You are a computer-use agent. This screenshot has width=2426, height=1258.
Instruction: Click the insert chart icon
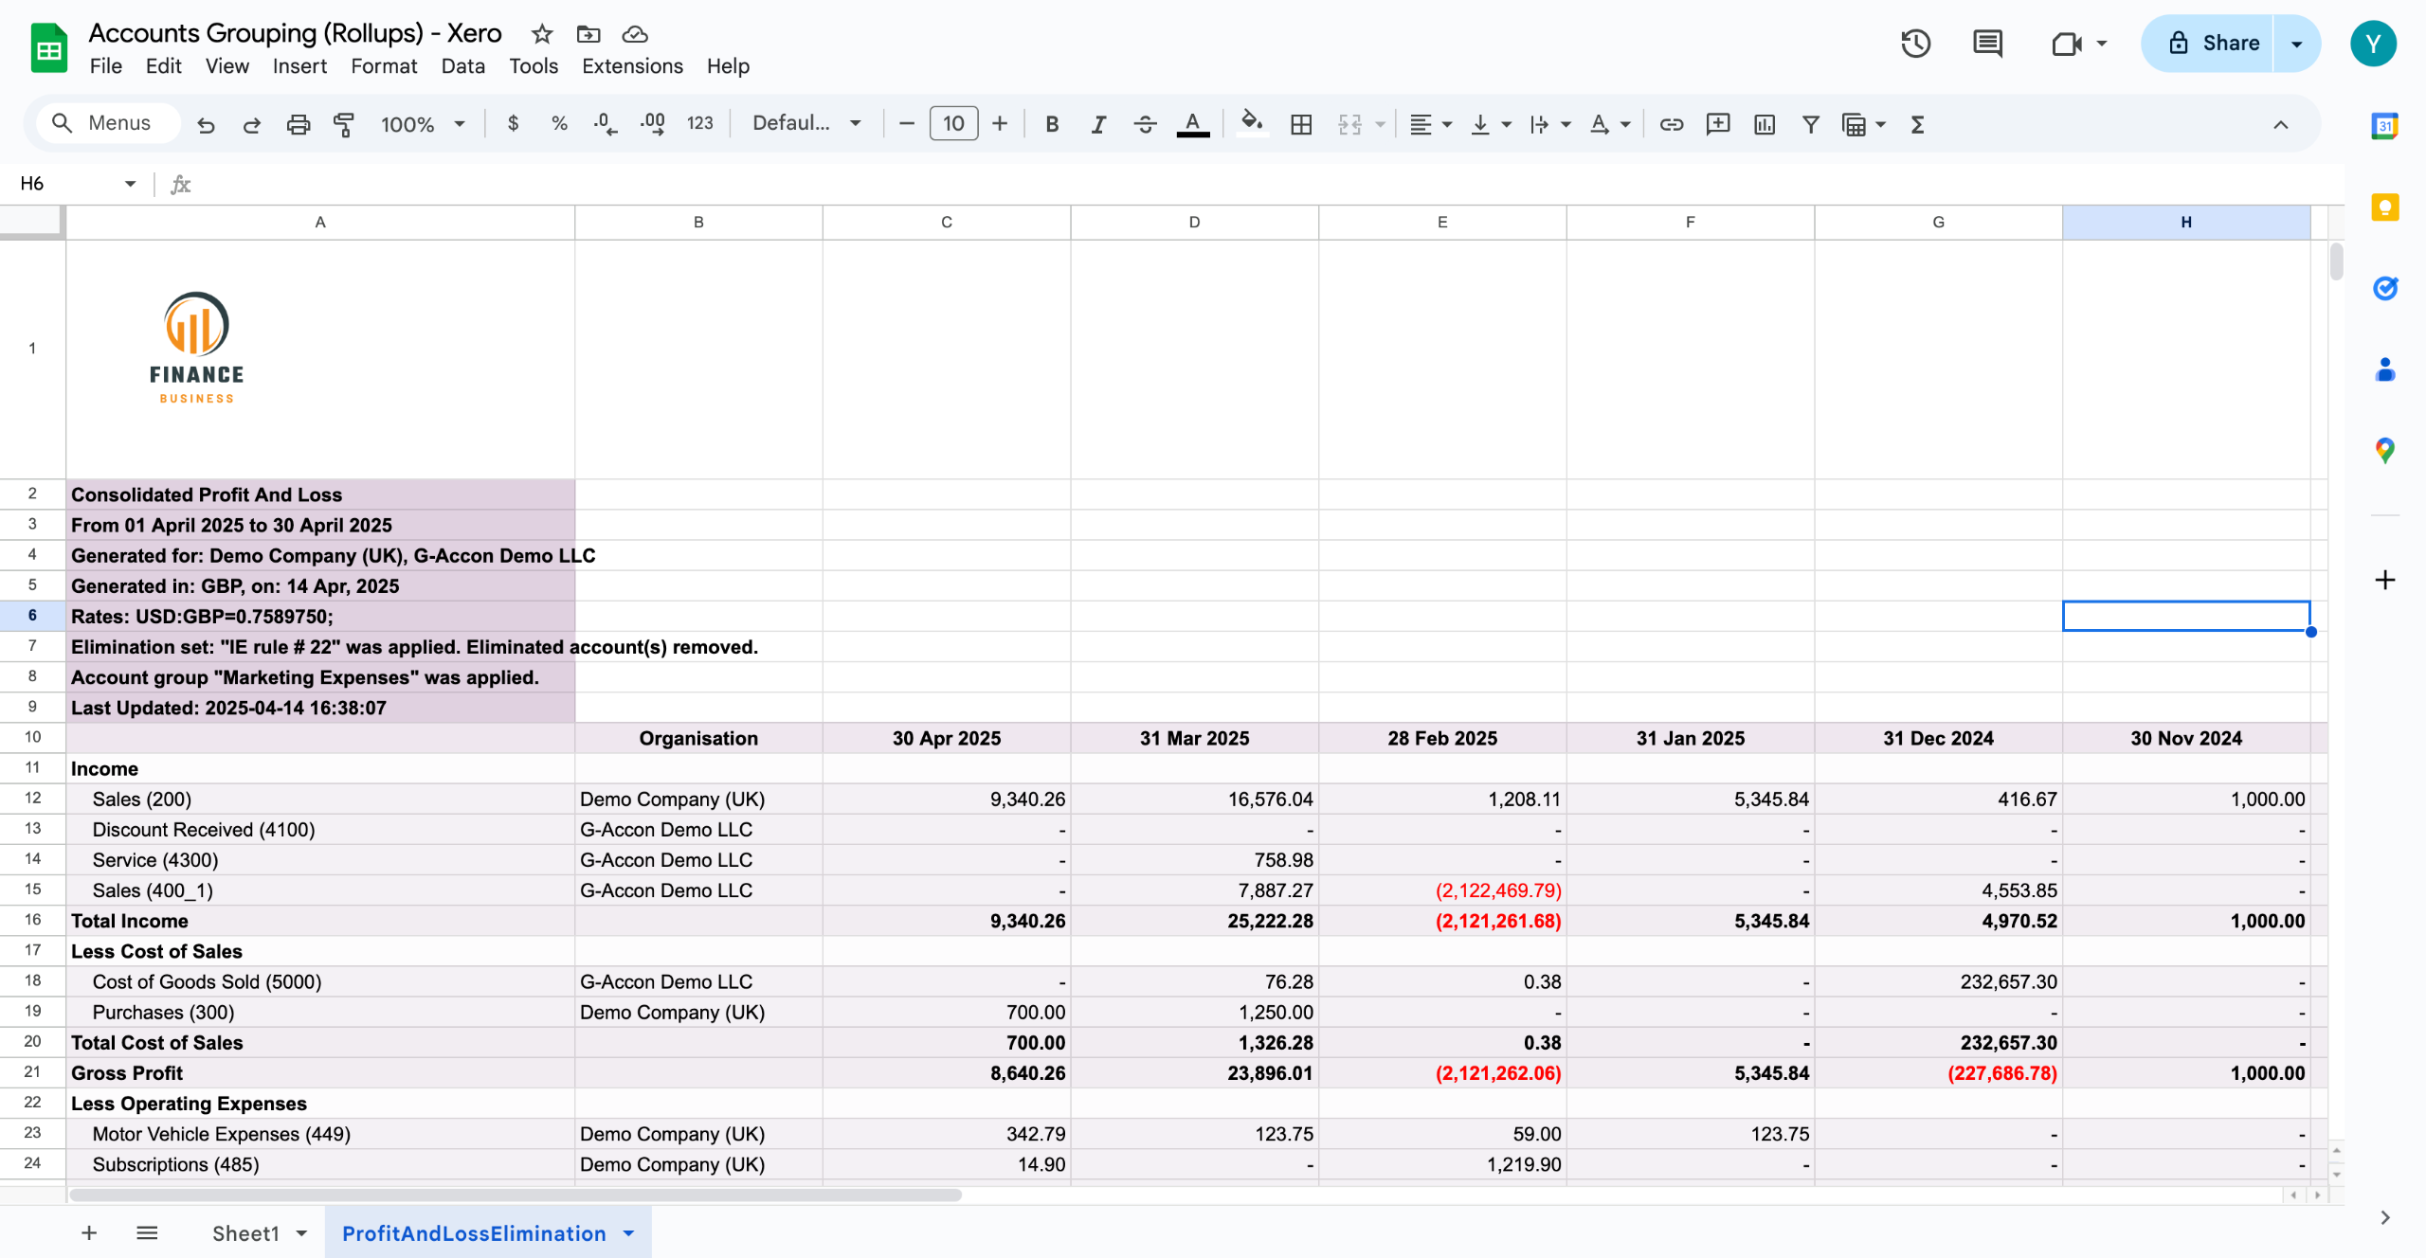pyautogui.click(x=1764, y=124)
